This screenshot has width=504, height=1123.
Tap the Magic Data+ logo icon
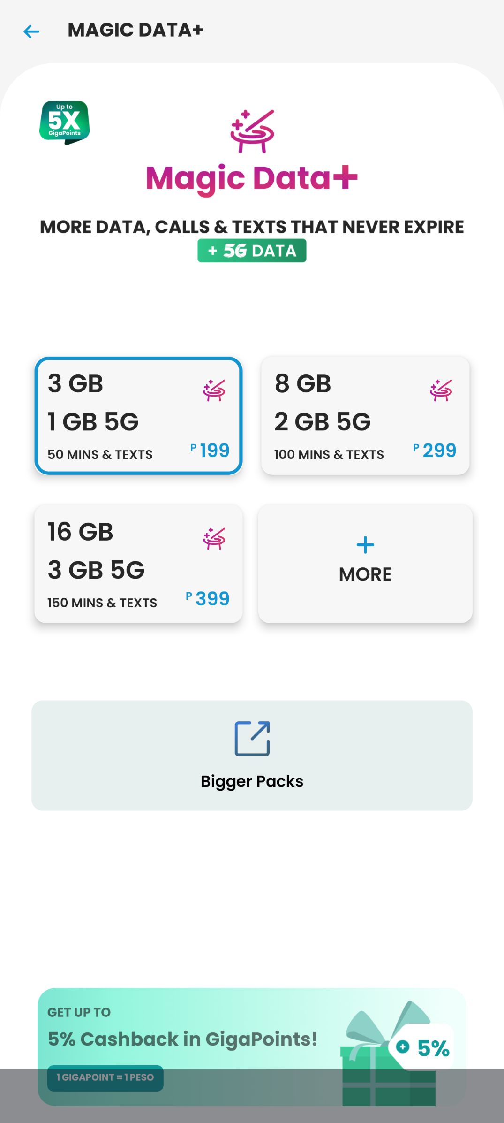252,131
